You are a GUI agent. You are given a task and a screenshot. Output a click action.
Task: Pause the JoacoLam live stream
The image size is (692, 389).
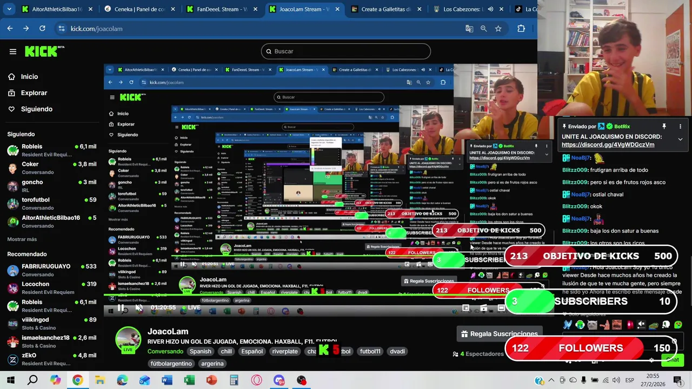tap(121, 308)
